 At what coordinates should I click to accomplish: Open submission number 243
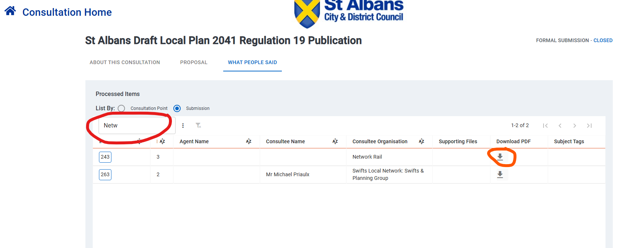pos(105,157)
